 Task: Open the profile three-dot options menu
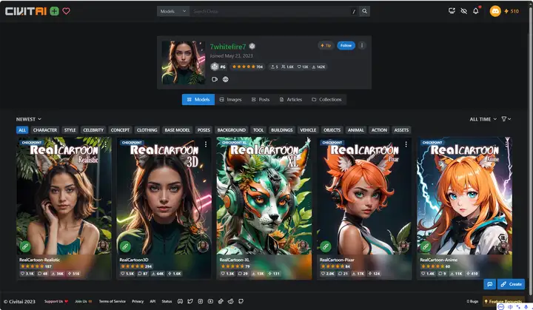click(362, 45)
